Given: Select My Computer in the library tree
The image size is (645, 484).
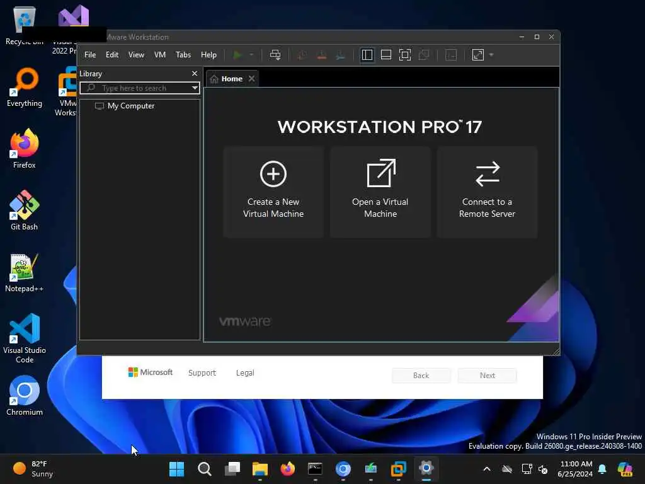Looking at the screenshot, I should [x=125, y=106].
